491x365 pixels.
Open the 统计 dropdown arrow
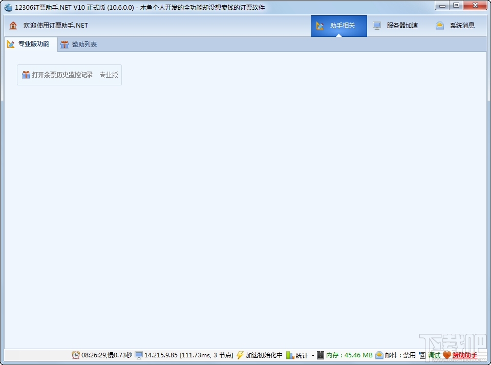[x=312, y=355]
